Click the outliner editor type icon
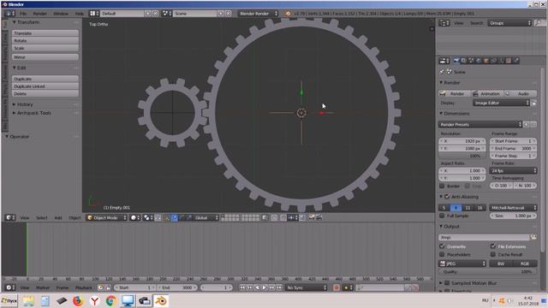 pyautogui.click(x=444, y=23)
